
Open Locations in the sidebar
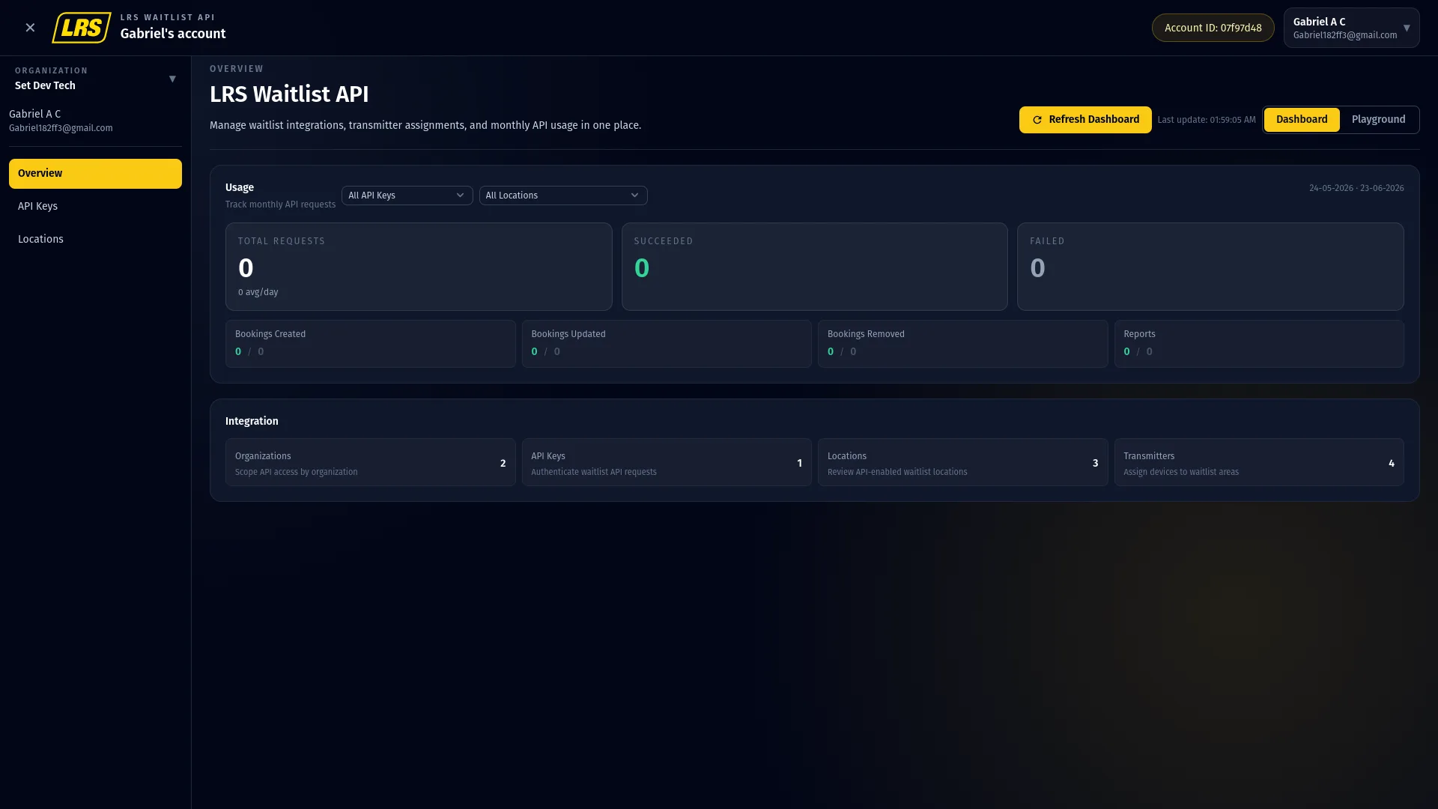click(x=95, y=240)
